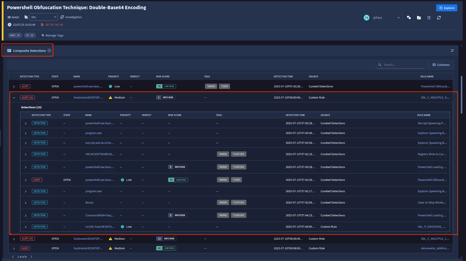Click the comments icon in the header
Screen dimensions: 466x261
[x=409, y=18]
